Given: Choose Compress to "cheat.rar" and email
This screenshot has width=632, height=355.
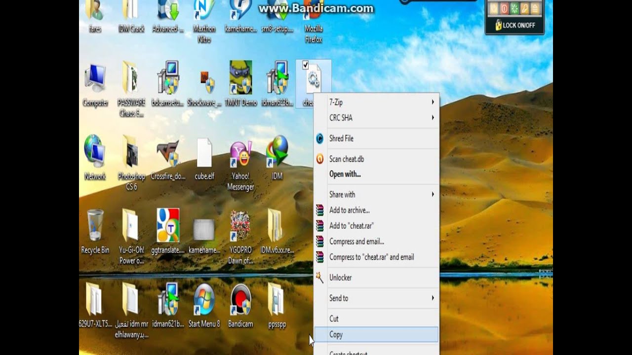Looking at the screenshot, I should 376,257.
